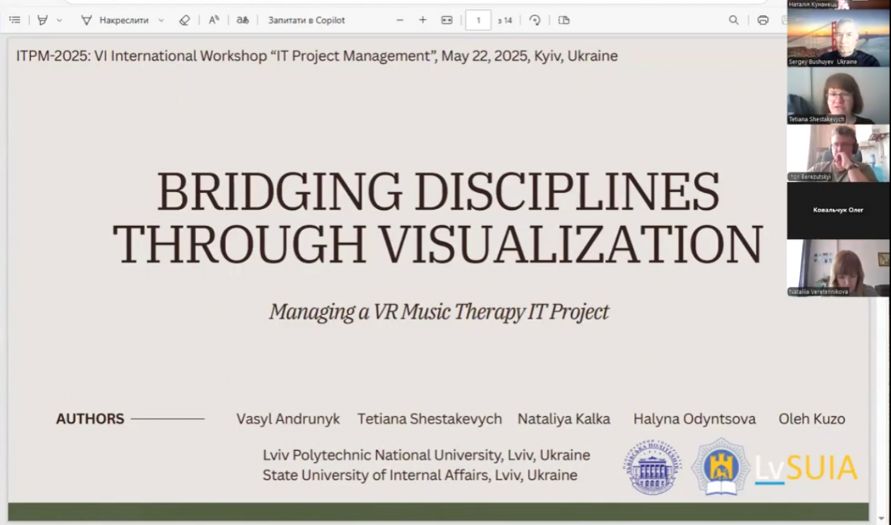Print the document
891x525 pixels.
point(763,20)
